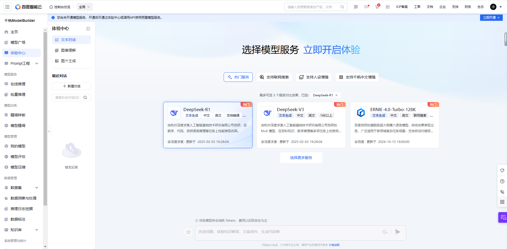
Task: Open the apps grid menu icon
Action: click(7, 7)
